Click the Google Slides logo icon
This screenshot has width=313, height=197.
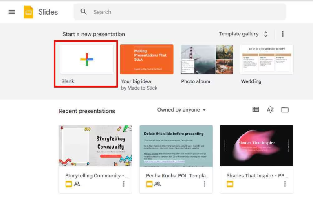coord(29,12)
